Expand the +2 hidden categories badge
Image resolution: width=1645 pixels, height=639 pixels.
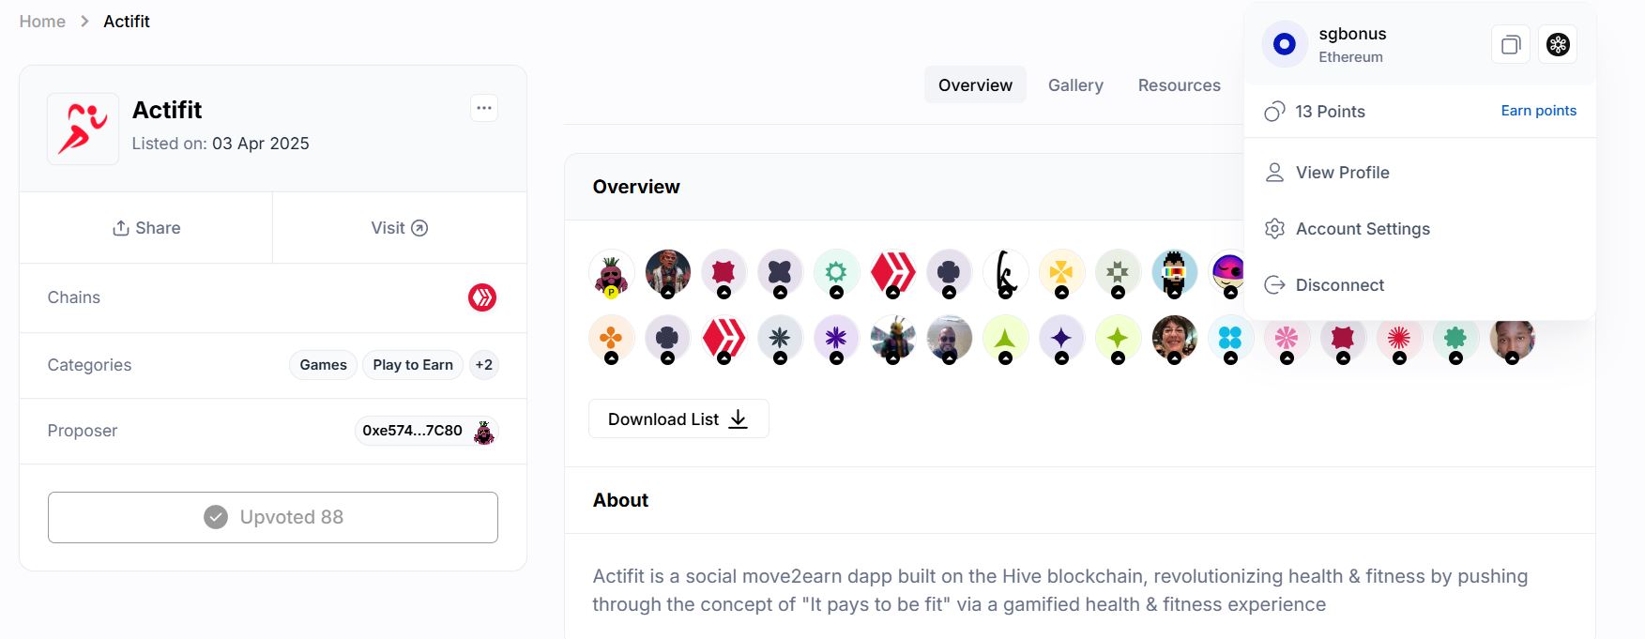point(484,365)
